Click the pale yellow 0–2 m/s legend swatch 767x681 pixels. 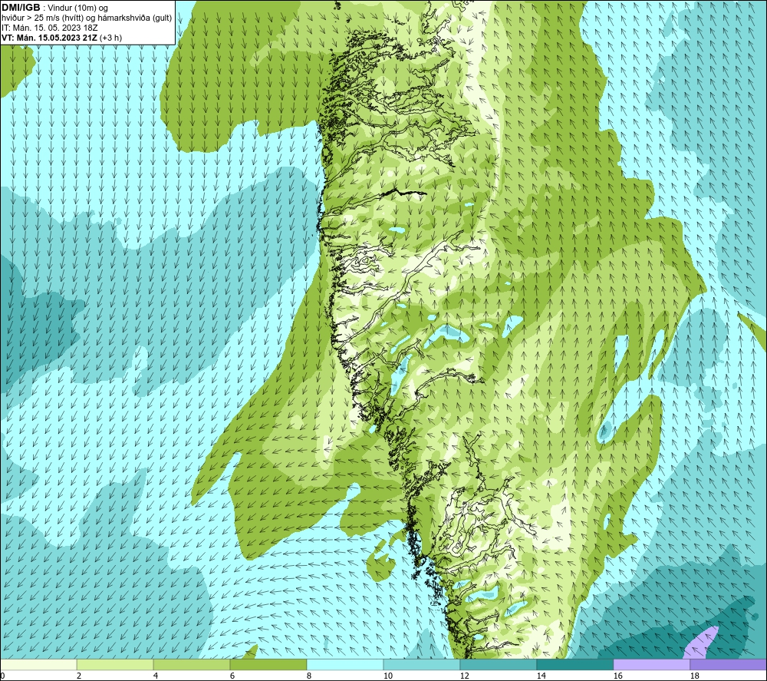(x=39, y=664)
